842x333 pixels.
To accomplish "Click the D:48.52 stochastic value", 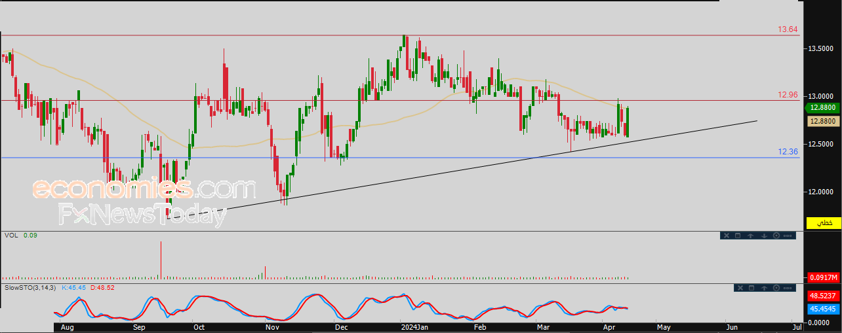I will tap(102, 287).
